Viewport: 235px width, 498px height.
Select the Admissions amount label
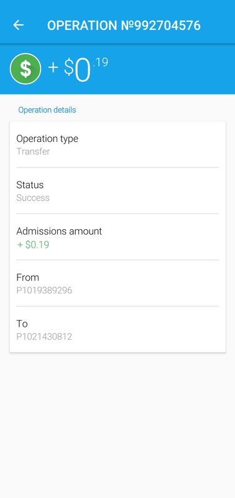pyautogui.click(x=59, y=231)
